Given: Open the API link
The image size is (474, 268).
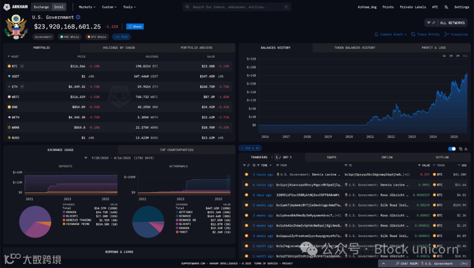Looking at the screenshot, I should click(434, 7).
